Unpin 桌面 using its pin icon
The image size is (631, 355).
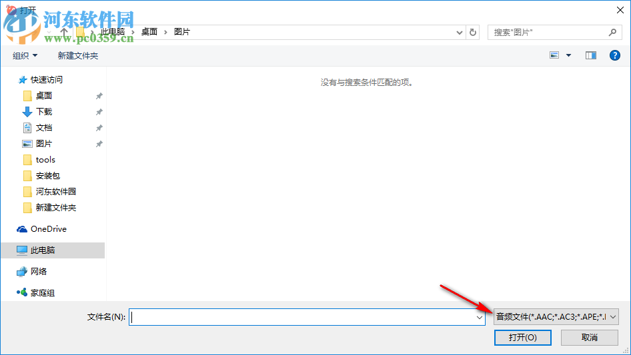99,96
